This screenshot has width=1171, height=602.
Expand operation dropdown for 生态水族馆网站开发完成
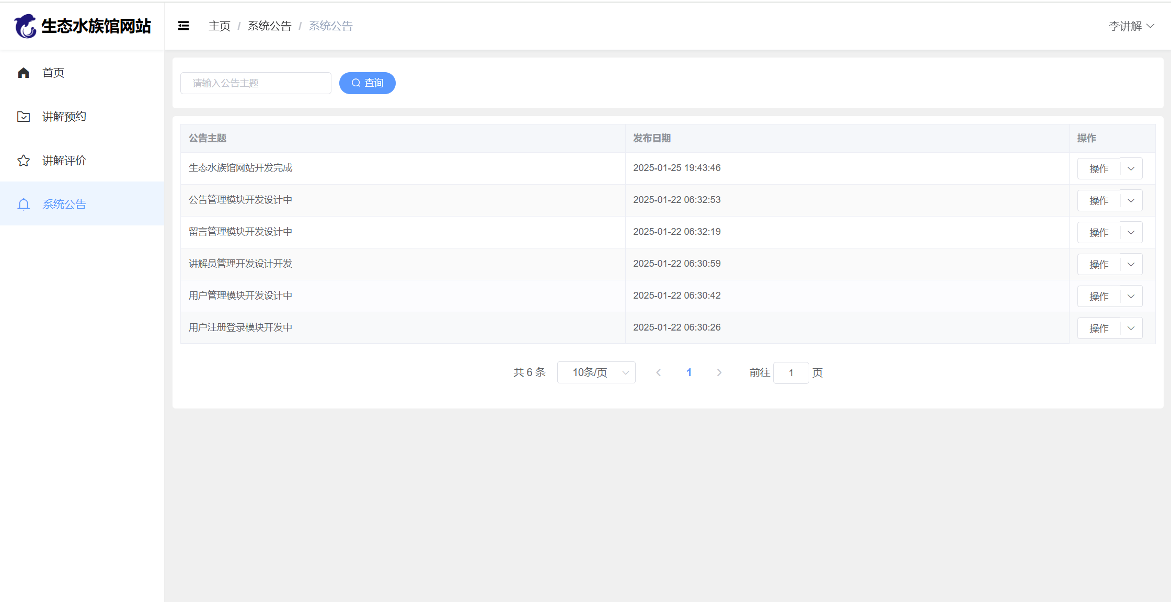(1131, 169)
